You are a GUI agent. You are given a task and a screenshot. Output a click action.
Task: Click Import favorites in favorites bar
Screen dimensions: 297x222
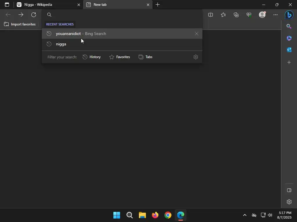click(20, 24)
